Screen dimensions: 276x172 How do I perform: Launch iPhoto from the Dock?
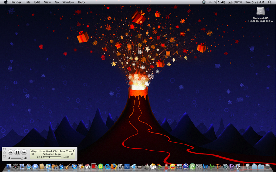[55, 166]
